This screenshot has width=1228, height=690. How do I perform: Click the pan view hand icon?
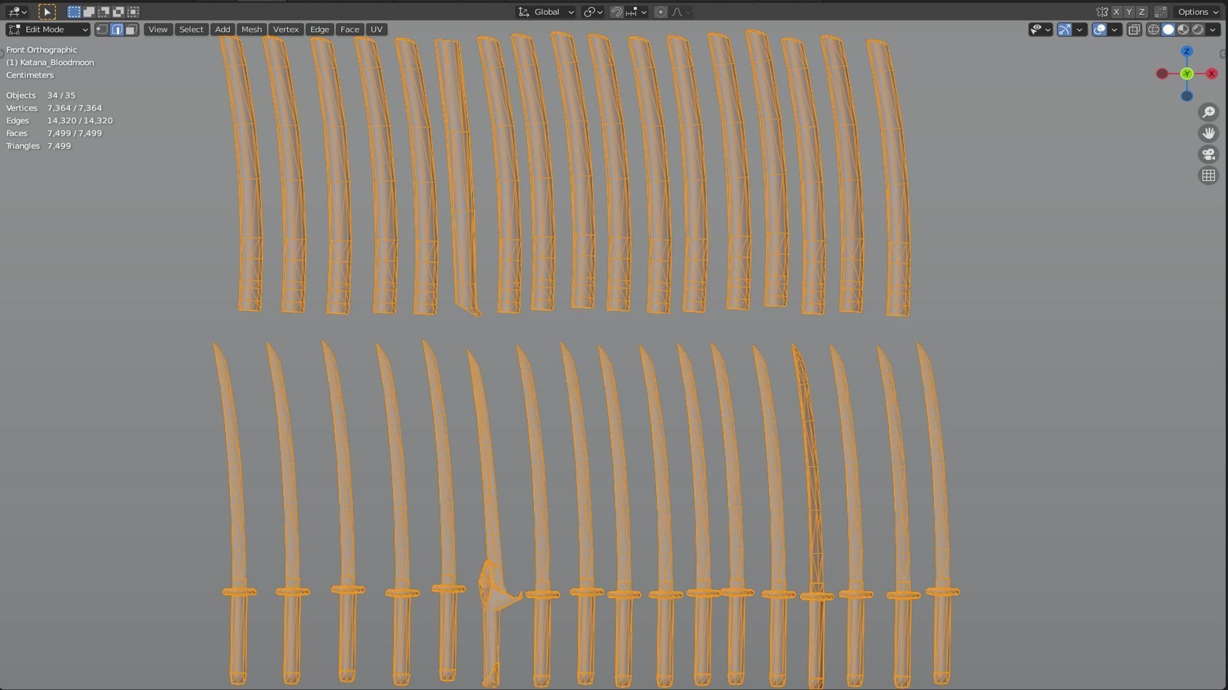1208,134
